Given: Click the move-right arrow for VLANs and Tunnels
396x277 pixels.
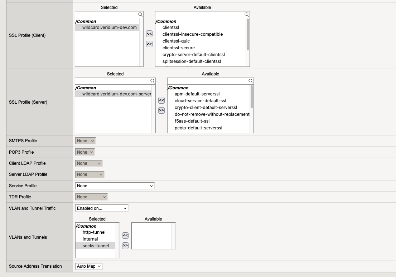Looking at the screenshot, I should 125,246.
